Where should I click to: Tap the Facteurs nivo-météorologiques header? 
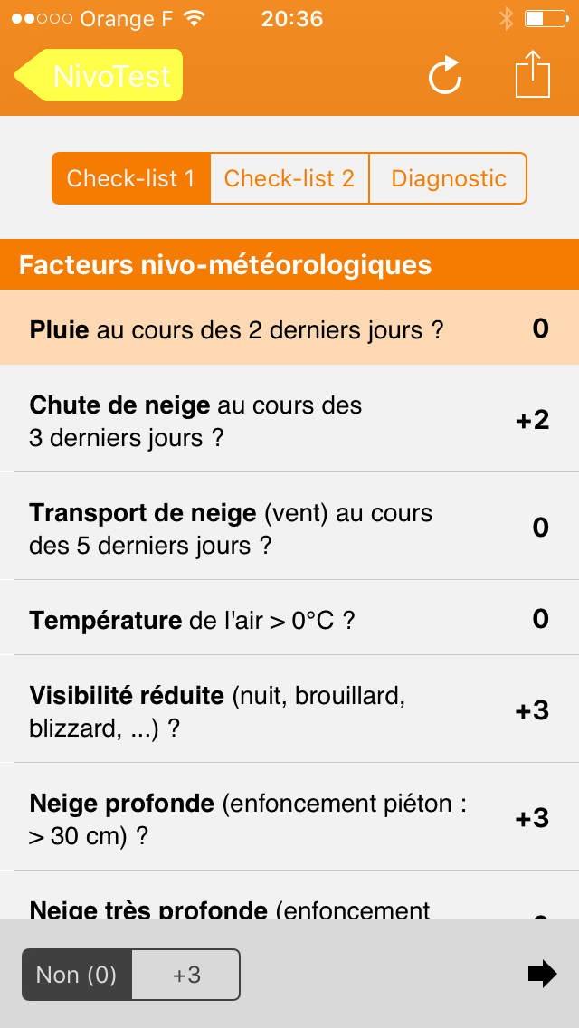click(289, 265)
